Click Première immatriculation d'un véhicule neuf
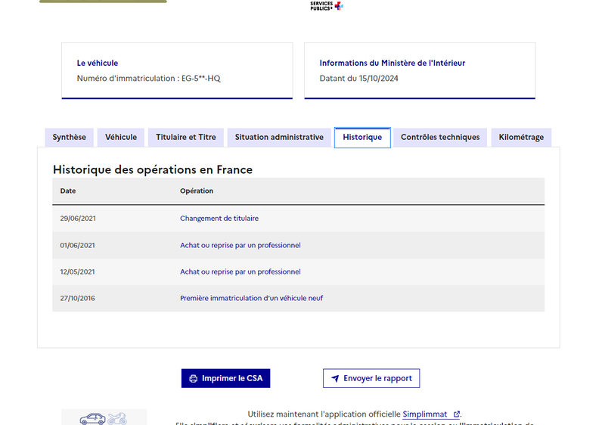The width and height of the screenshot is (605, 425). 251,298
